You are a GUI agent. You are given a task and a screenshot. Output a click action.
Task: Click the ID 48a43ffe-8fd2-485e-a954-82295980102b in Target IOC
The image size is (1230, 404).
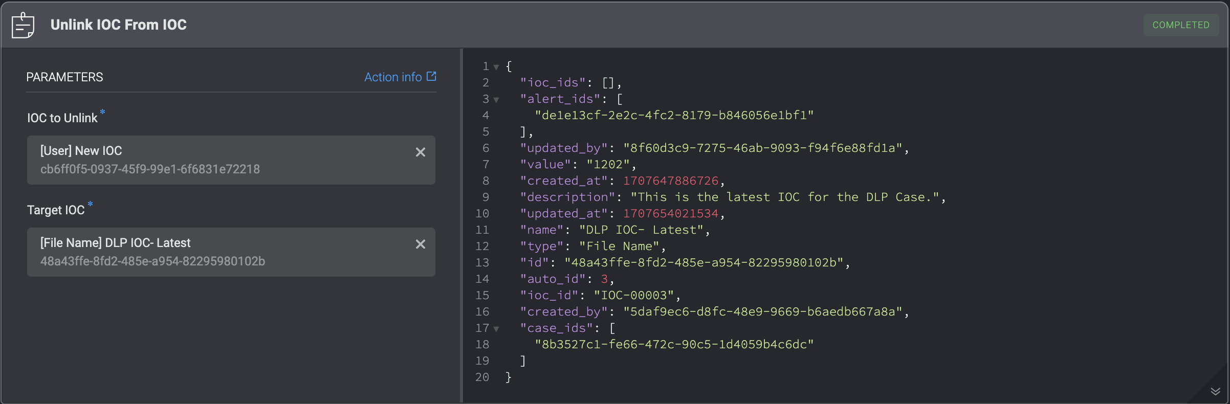[152, 261]
